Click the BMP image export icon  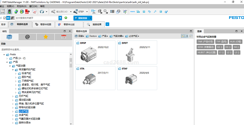click(3, 12)
